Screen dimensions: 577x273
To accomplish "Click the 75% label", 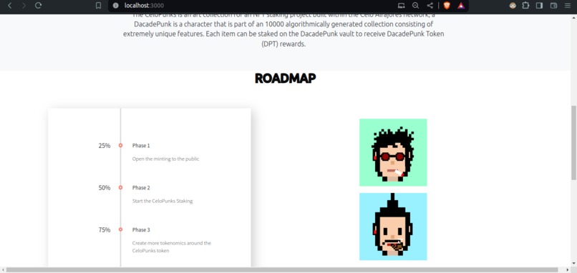I will point(104,230).
